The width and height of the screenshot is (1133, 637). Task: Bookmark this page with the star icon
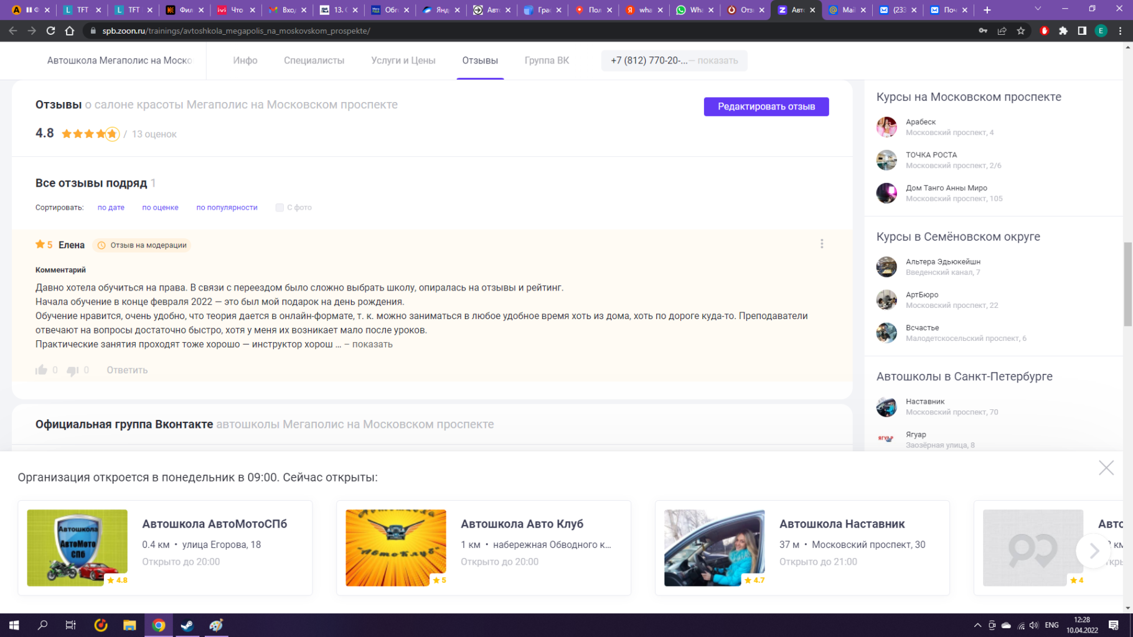pos(1021,30)
